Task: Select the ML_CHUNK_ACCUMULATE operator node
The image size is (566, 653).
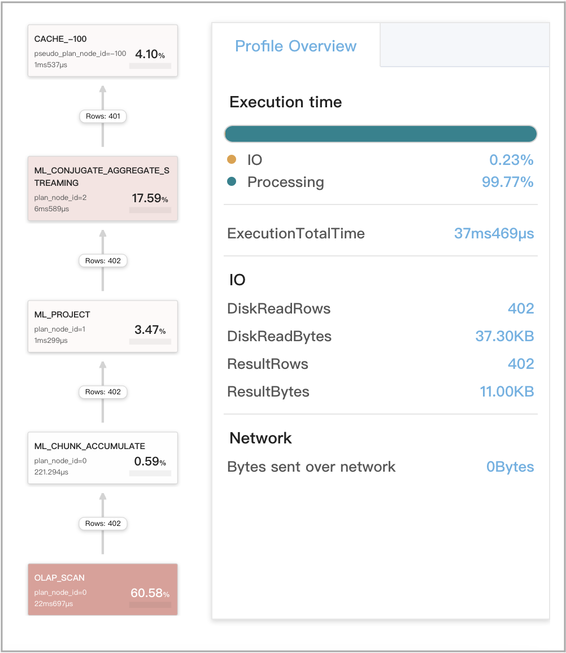Action: point(102,458)
